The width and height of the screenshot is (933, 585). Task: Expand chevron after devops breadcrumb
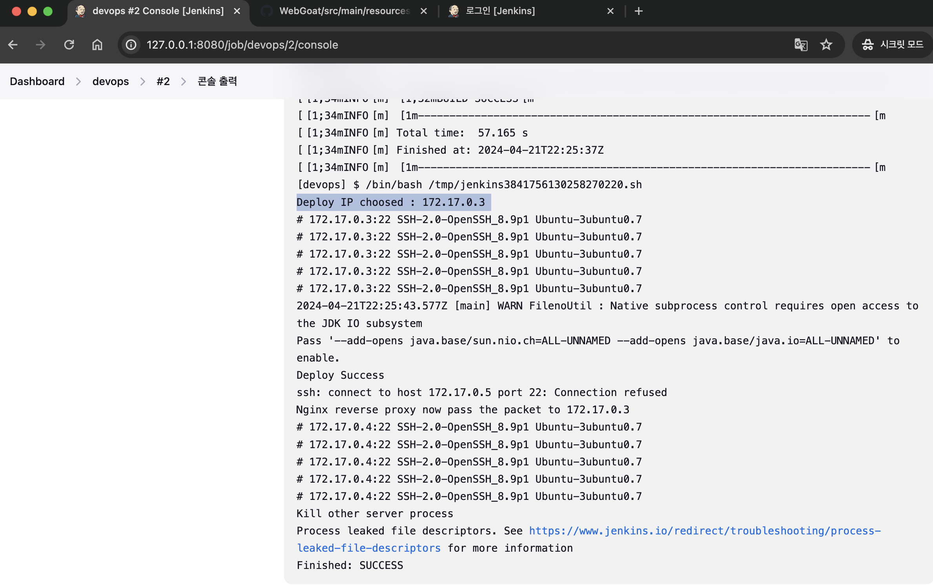pos(143,82)
